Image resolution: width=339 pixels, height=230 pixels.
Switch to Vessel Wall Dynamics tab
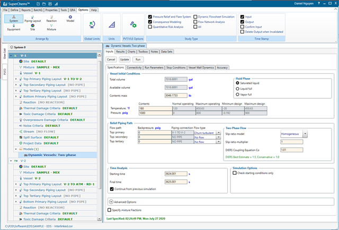pos(201,67)
